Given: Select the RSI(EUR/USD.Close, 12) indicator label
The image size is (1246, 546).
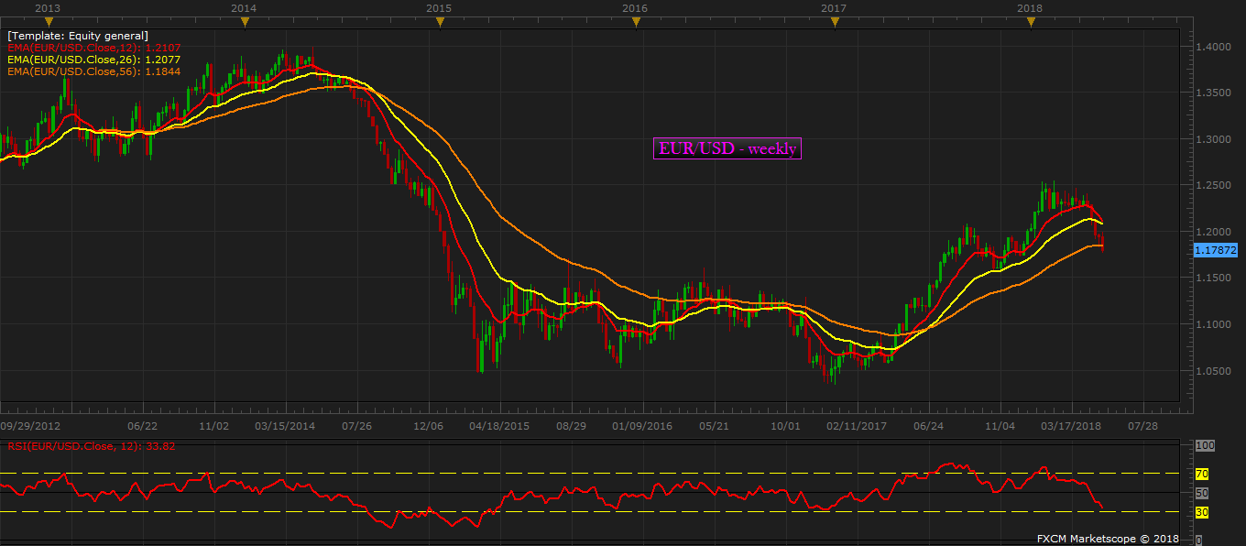Looking at the screenshot, I should click(x=90, y=446).
